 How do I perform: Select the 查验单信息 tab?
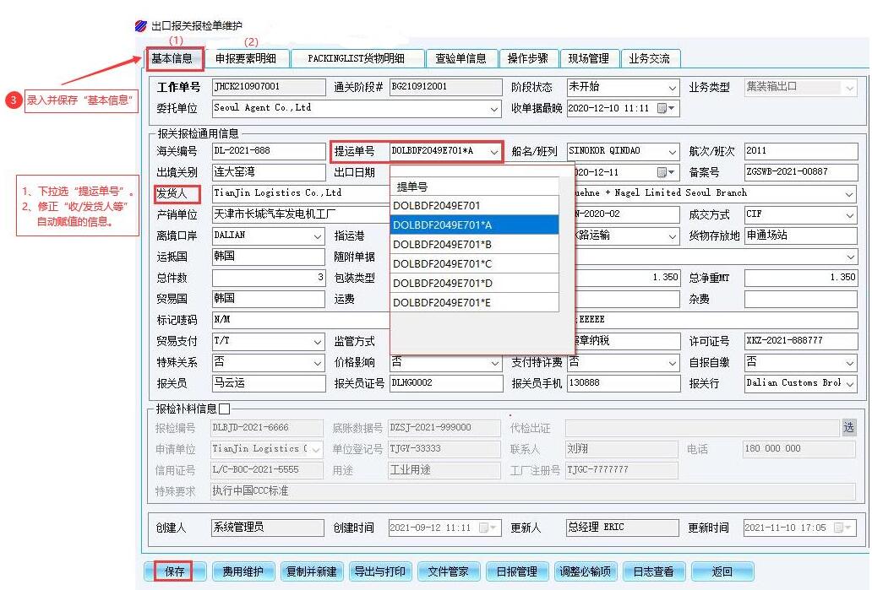[x=461, y=58]
